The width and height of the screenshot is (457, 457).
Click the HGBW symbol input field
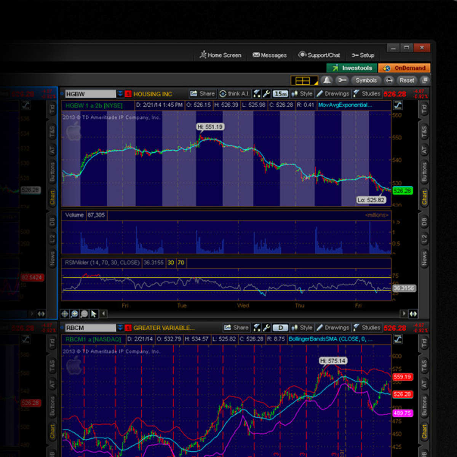point(90,94)
